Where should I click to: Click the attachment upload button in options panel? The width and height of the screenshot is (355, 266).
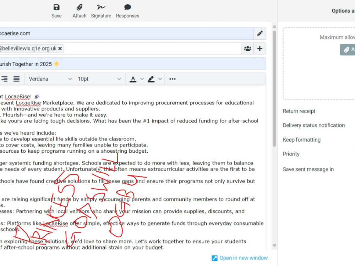coord(348,50)
